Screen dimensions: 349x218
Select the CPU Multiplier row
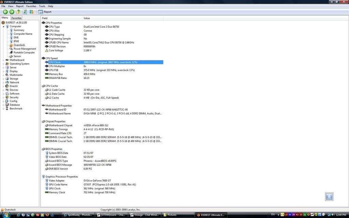102,66
